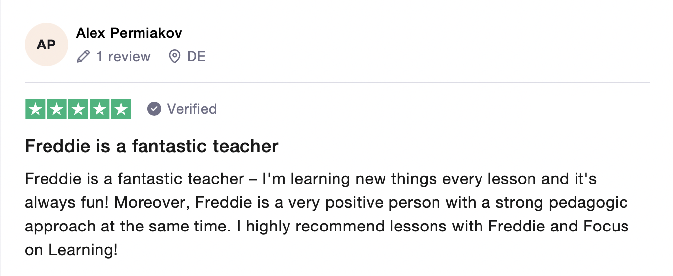Click the AP initials avatar circle

47,45
